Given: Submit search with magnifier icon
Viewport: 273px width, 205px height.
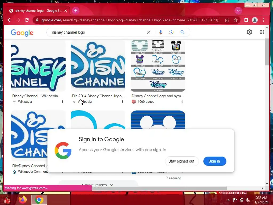Looking at the screenshot, I should click(182, 32).
